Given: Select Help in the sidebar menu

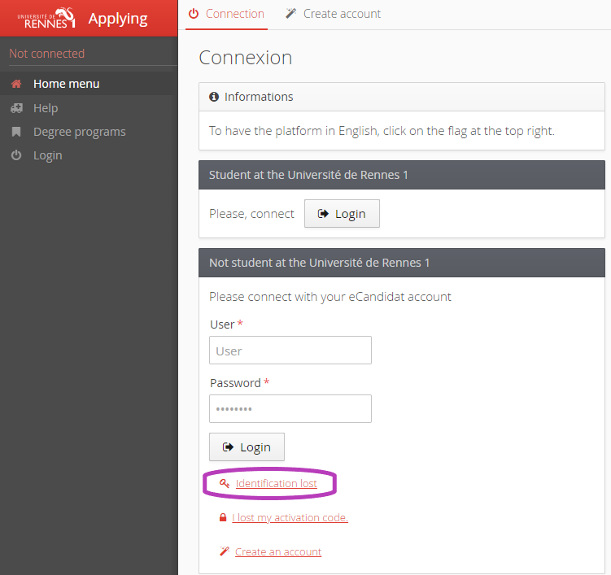Looking at the screenshot, I should [x=46, y=108].
